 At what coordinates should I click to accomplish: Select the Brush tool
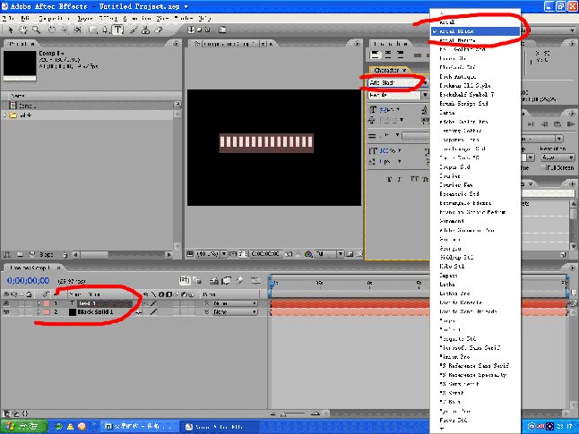(x=134, y=30)
